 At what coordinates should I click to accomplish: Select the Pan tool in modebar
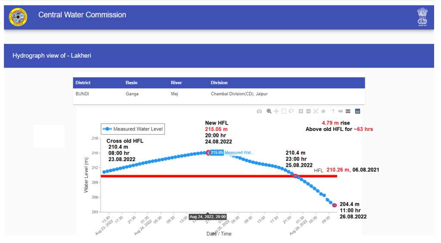(x=276, y=111)
